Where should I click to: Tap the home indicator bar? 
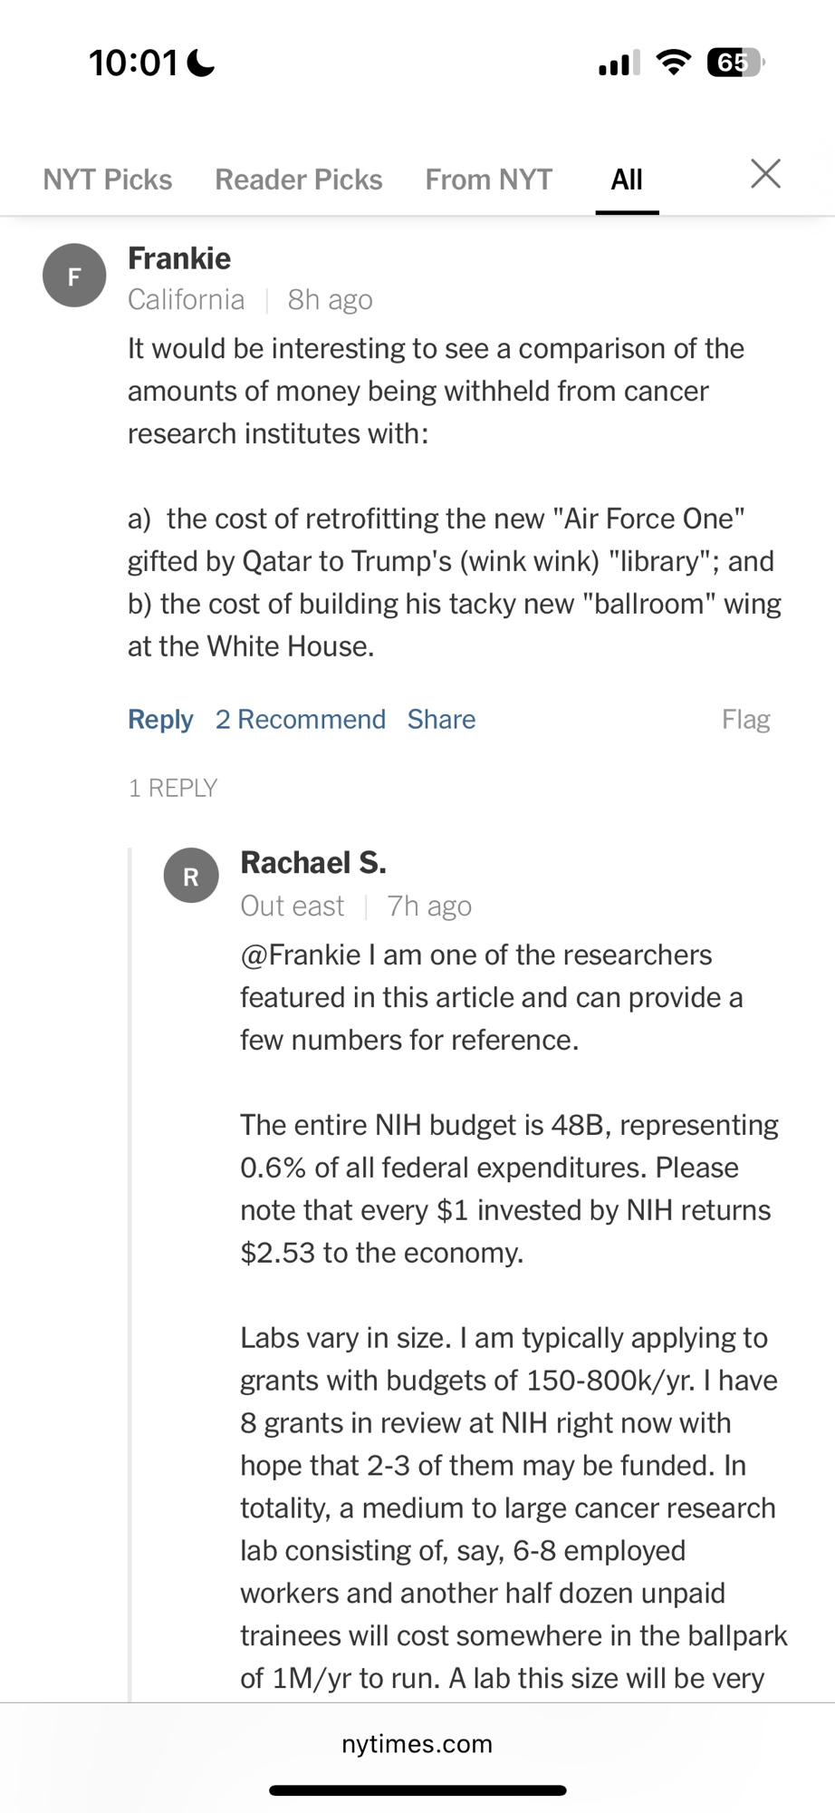pyautogui.click(x=417, y=1790)
